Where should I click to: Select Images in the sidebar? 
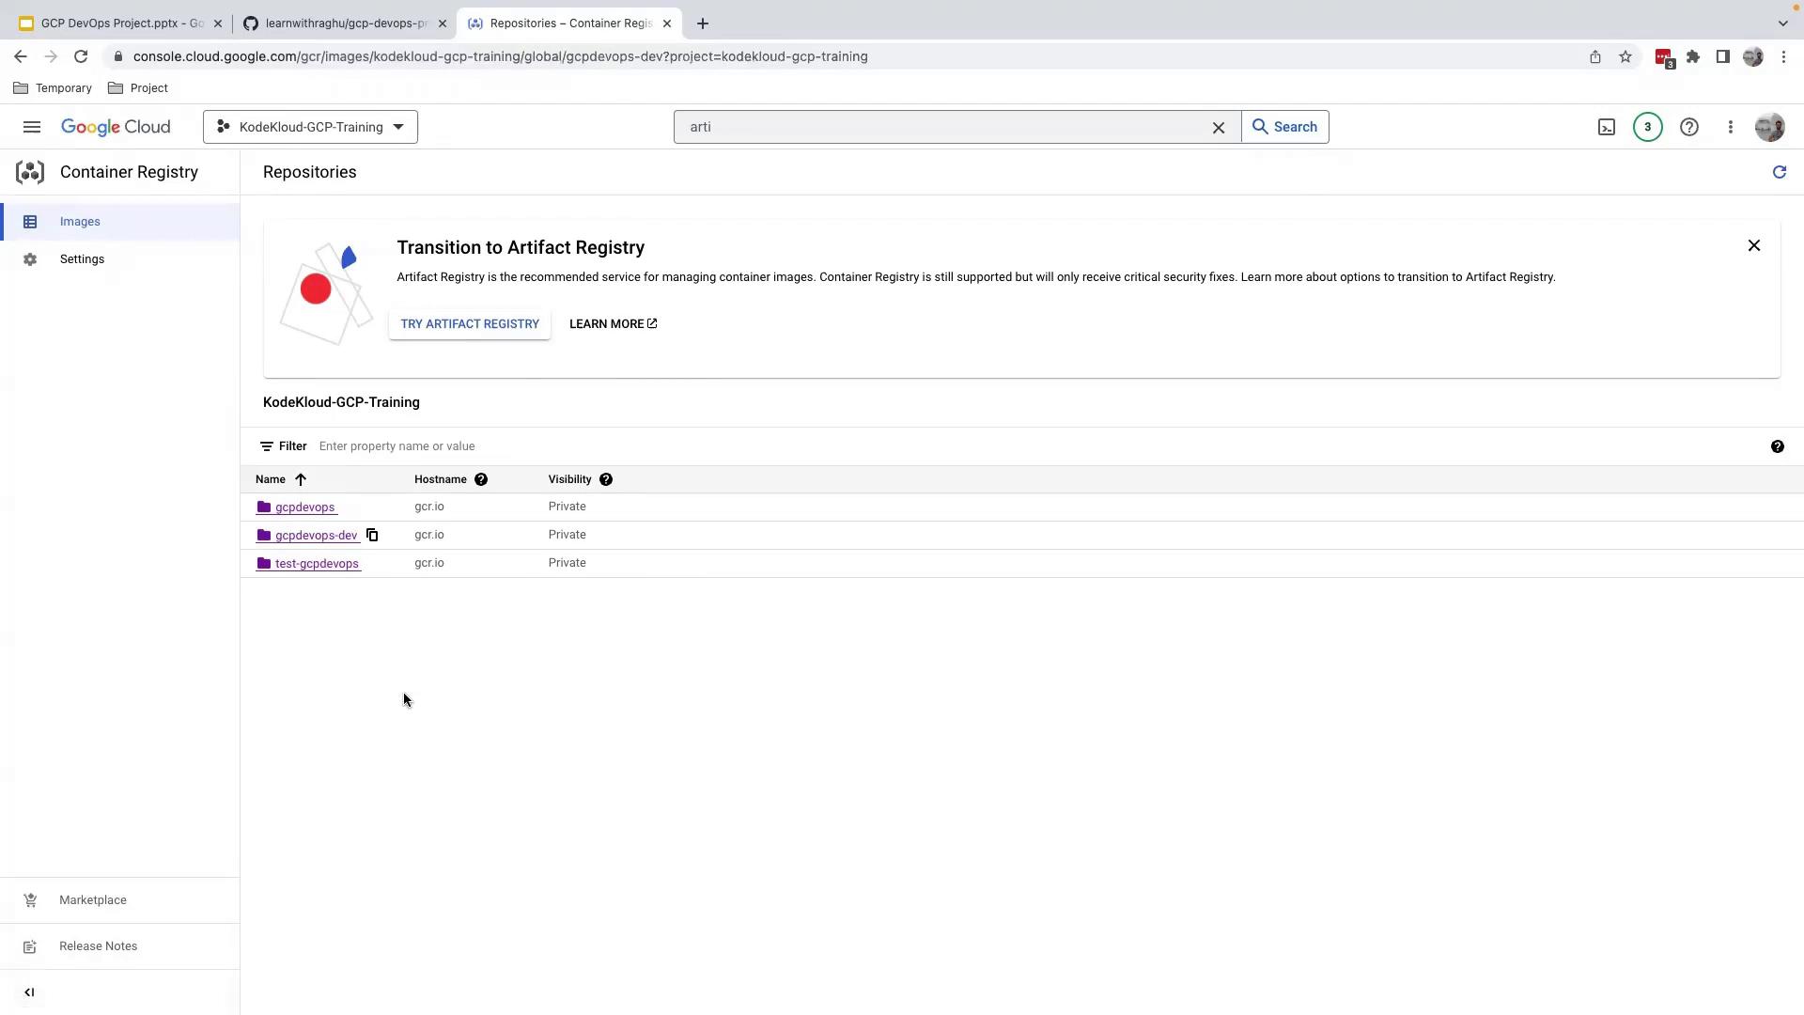point(80,222)
